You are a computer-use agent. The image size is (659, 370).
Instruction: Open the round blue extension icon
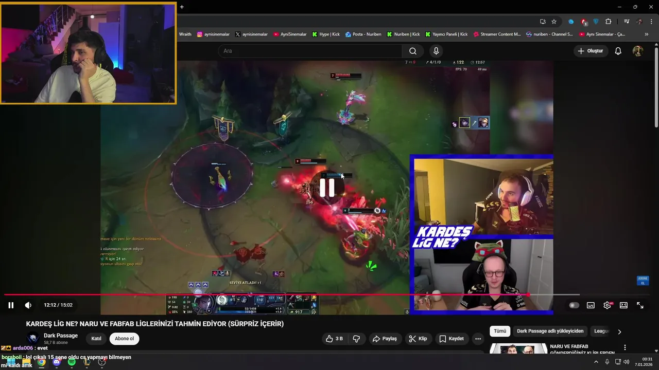coord(571,22)
